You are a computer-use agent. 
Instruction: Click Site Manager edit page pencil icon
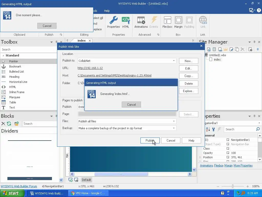pyautogui.click(x=231, y=50)
